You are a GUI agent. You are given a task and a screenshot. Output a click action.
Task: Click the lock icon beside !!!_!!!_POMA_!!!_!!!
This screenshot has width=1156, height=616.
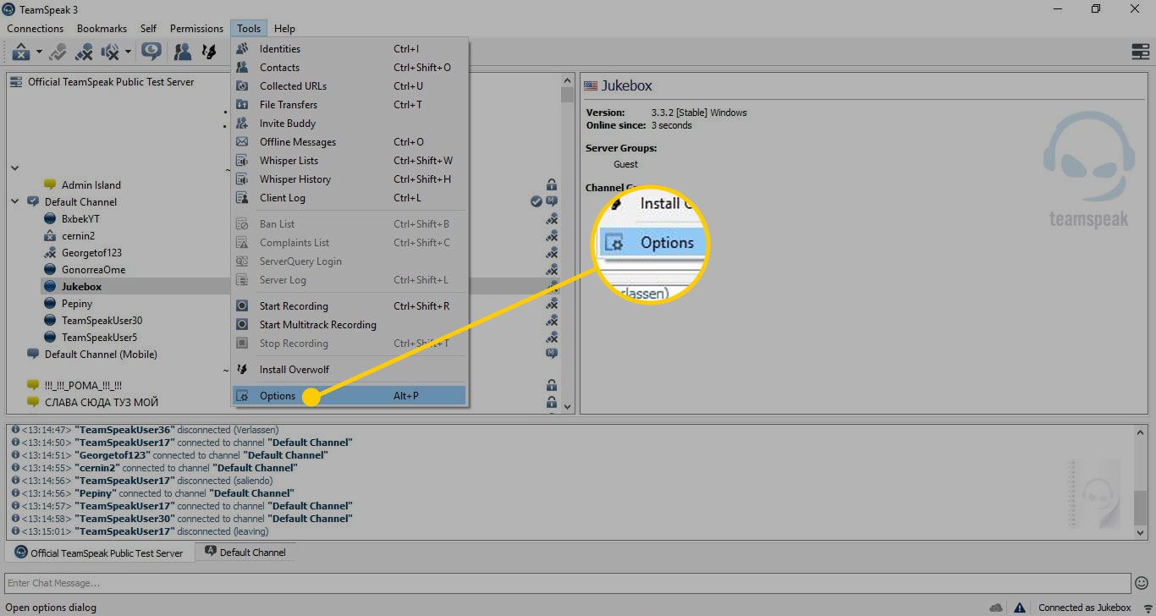click(551, 385)
